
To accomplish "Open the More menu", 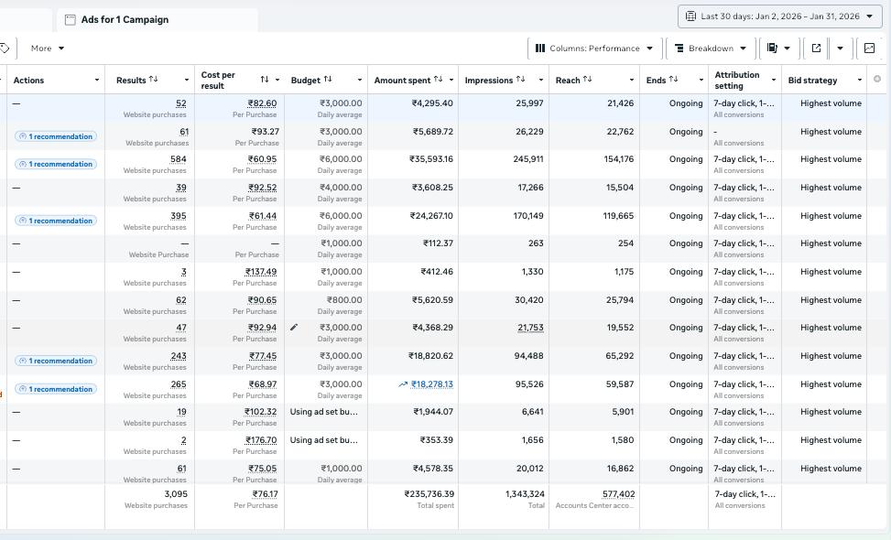I will [48, 48].
